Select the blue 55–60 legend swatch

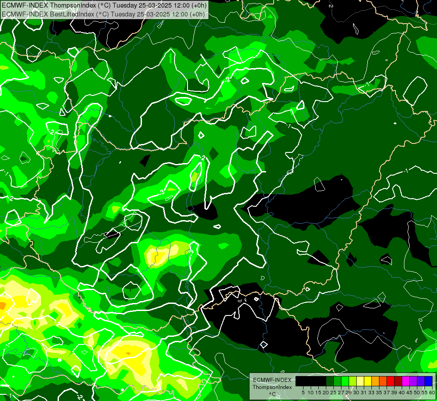pyautogui.click(x=429, y=381)
